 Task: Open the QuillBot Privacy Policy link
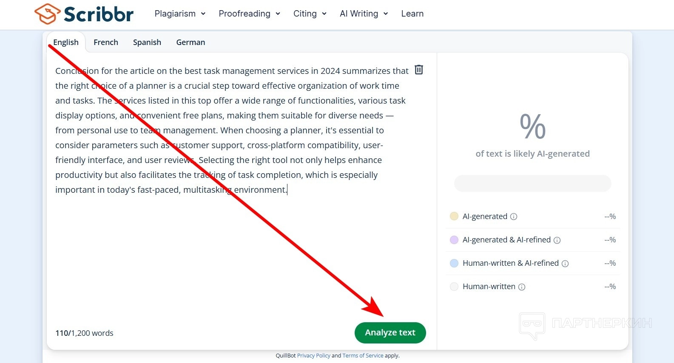[x=313, y=356]
